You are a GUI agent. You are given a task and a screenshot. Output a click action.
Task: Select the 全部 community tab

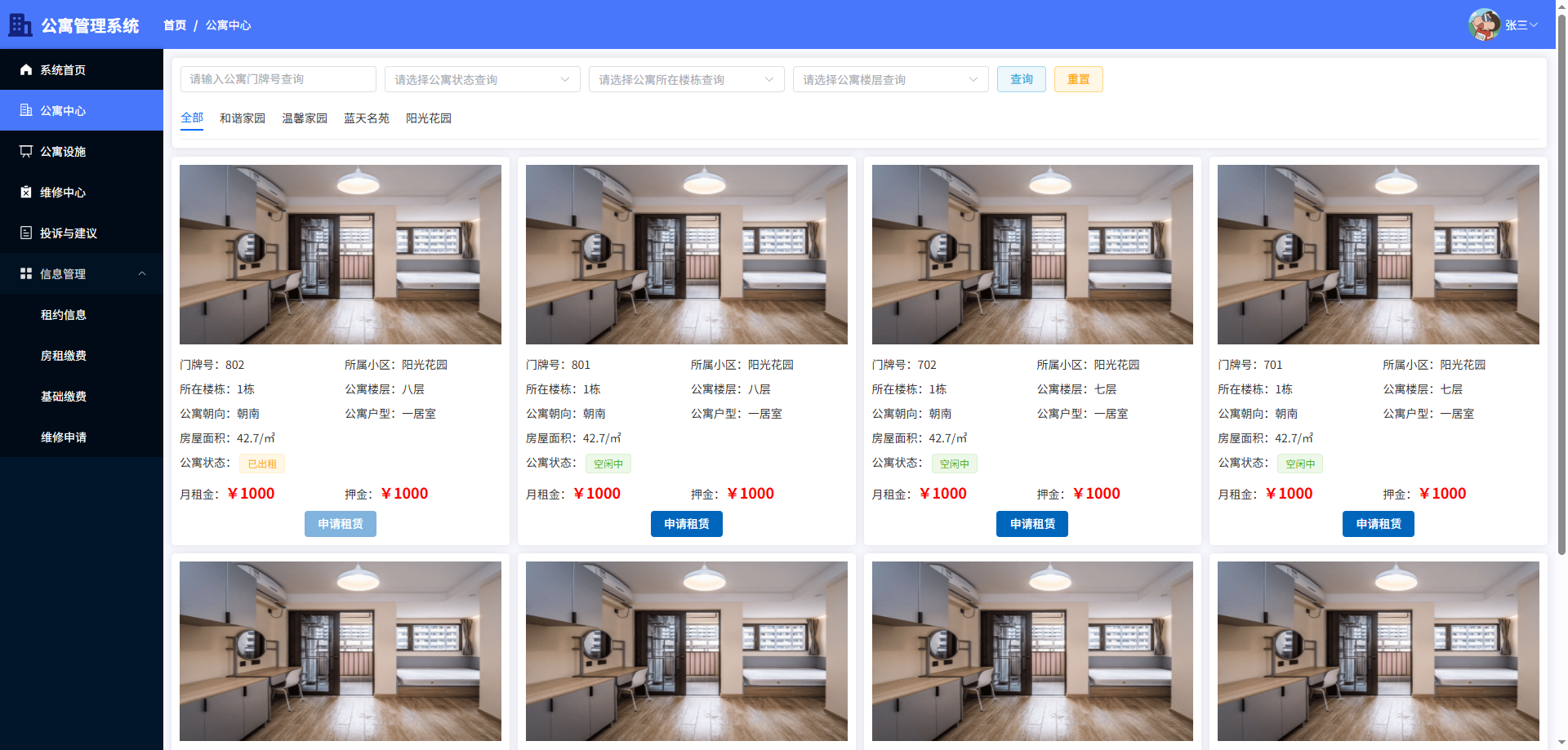coord(192,118)
